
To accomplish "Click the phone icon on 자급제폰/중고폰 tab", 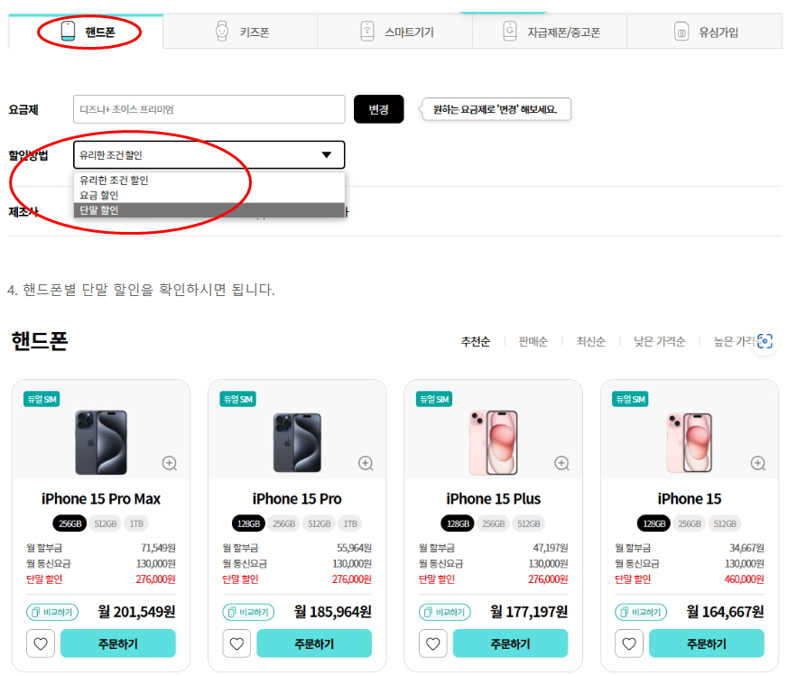I will coord(510,30).
